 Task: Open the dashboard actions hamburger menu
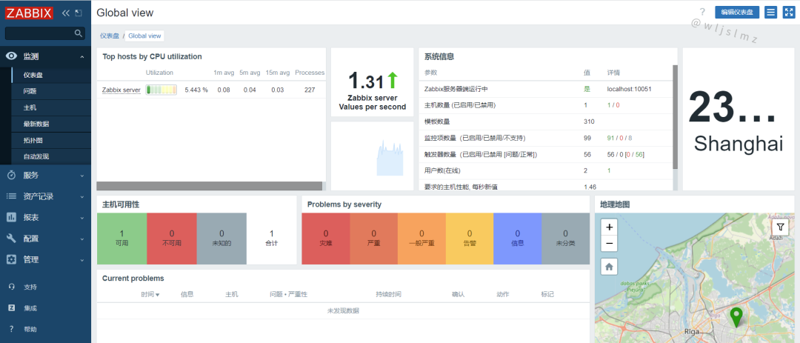point(771,13)
